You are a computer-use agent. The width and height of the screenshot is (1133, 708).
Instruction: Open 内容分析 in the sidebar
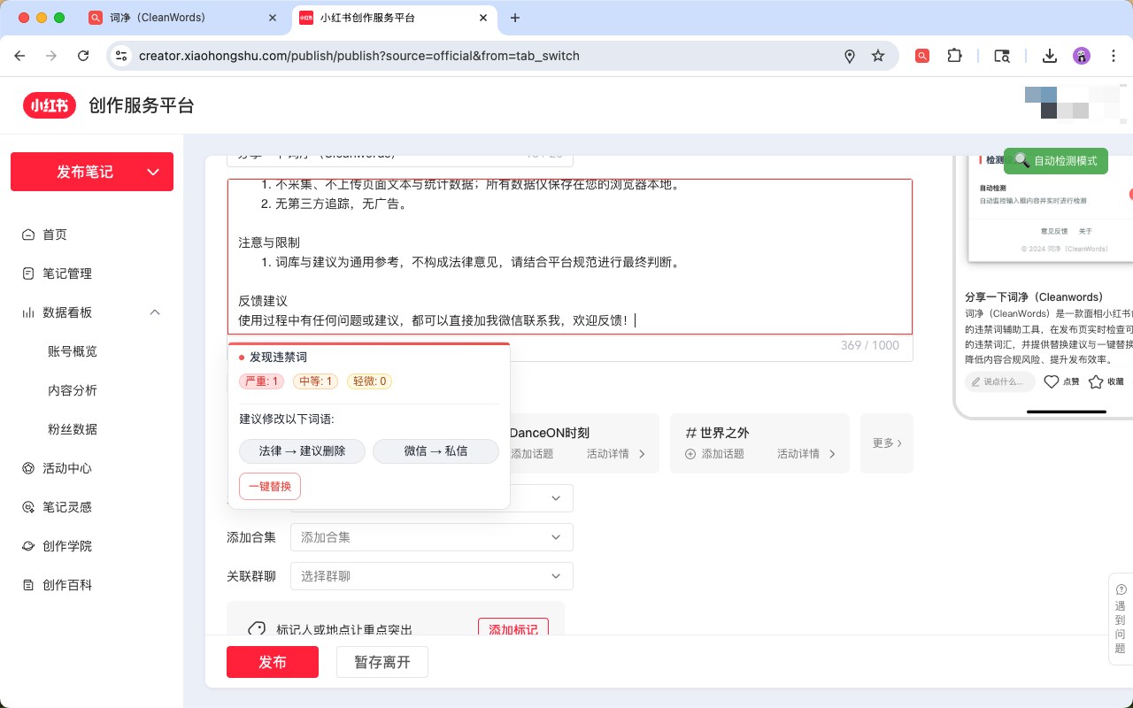(x=73, y=390)
